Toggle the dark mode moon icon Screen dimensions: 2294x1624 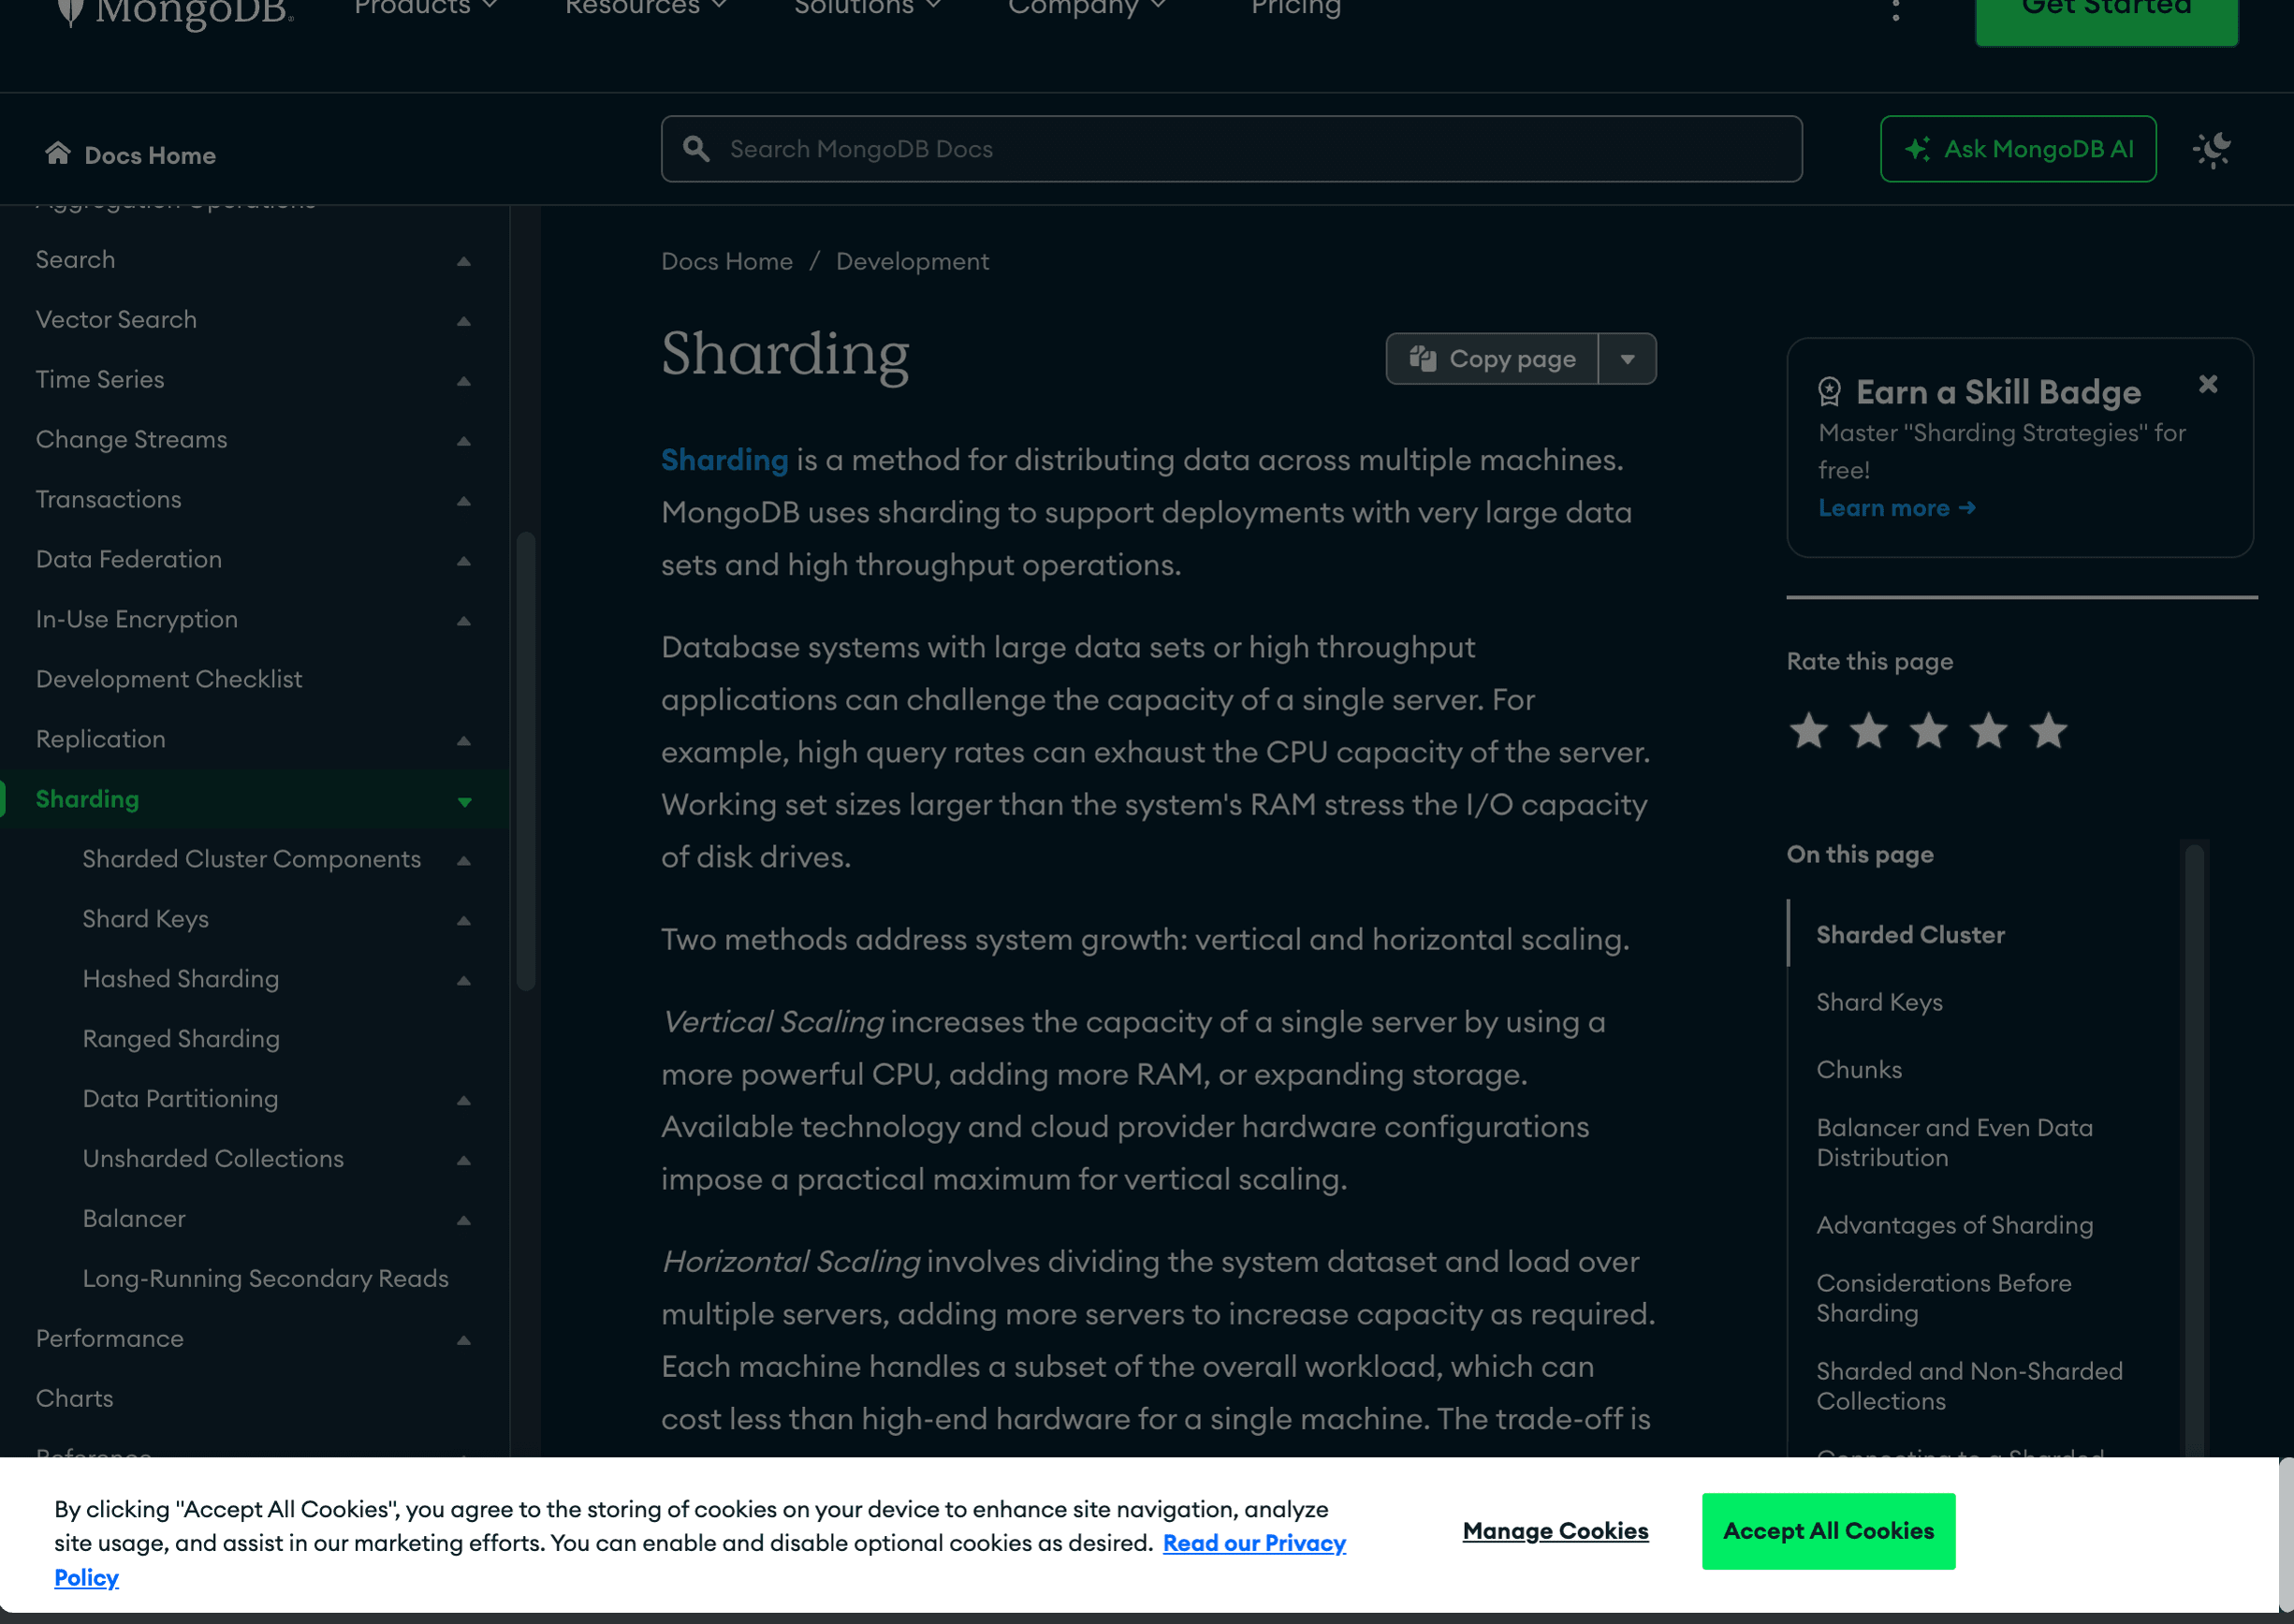click(x=2213, y=150)
